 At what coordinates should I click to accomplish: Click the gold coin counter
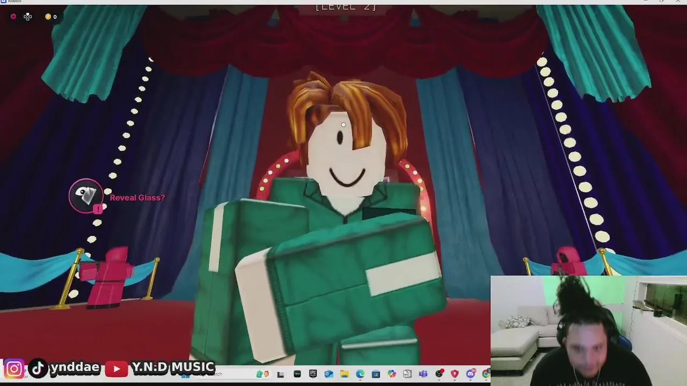[x=51, y=17]
